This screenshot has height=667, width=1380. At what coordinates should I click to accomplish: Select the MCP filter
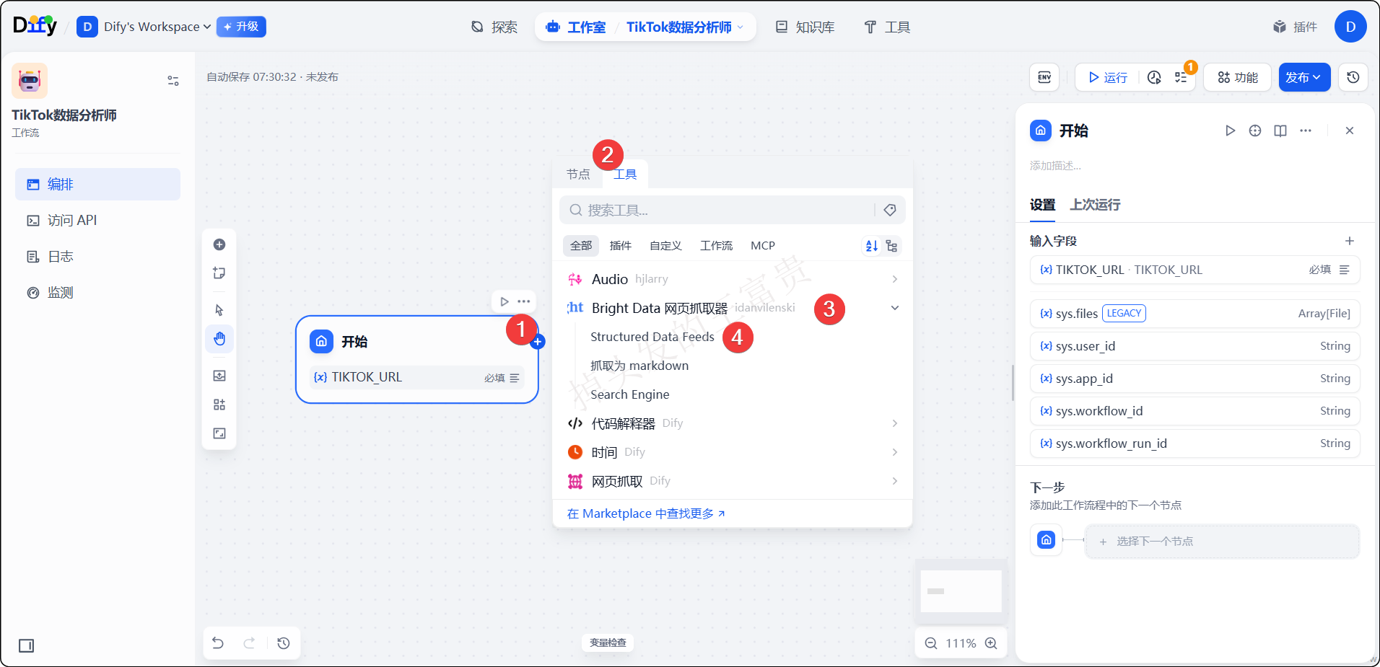tap(763, 246)
